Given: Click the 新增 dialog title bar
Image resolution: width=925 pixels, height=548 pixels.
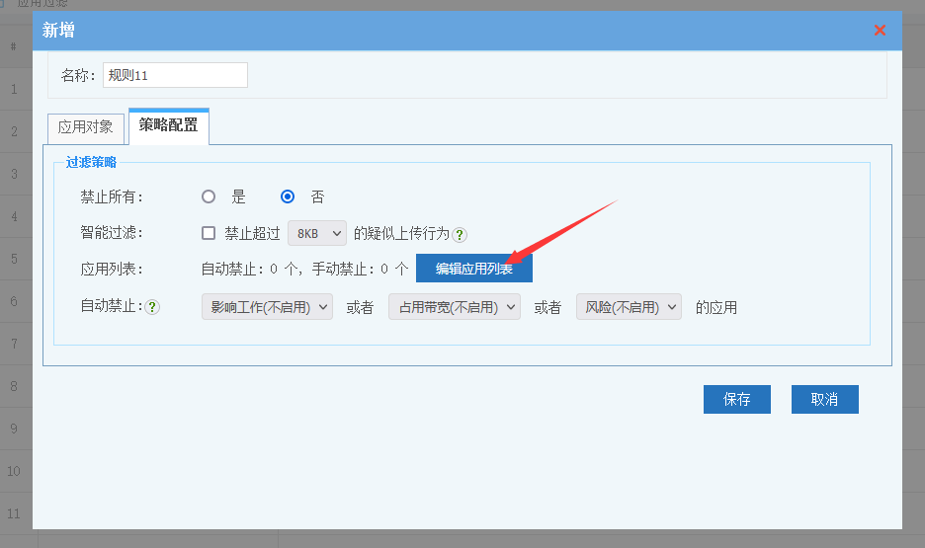Looking at the screenshot, I should tap(445, 31).
